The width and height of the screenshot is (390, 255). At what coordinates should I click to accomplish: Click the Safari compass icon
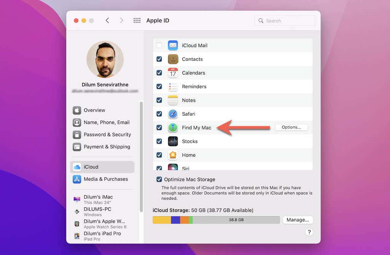click(x=173, y=114)
